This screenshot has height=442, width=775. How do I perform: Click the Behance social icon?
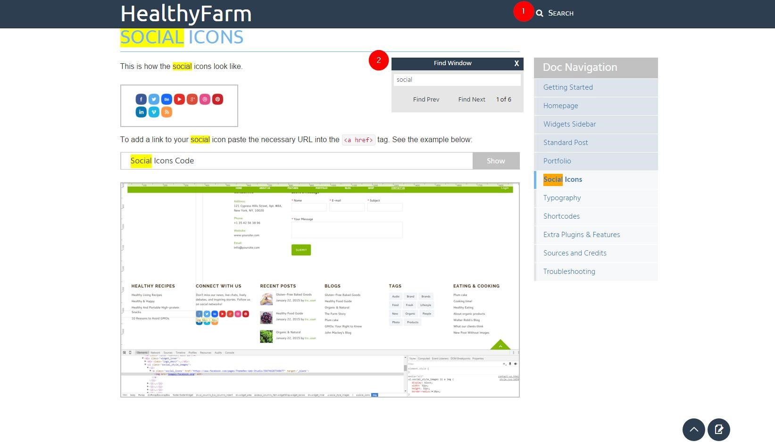tap(167, 99)
